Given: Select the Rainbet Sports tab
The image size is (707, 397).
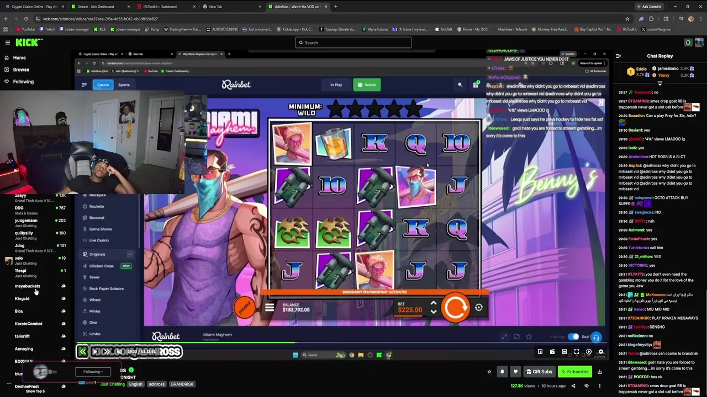Looking at the screenshot, I should coord(124,85).
